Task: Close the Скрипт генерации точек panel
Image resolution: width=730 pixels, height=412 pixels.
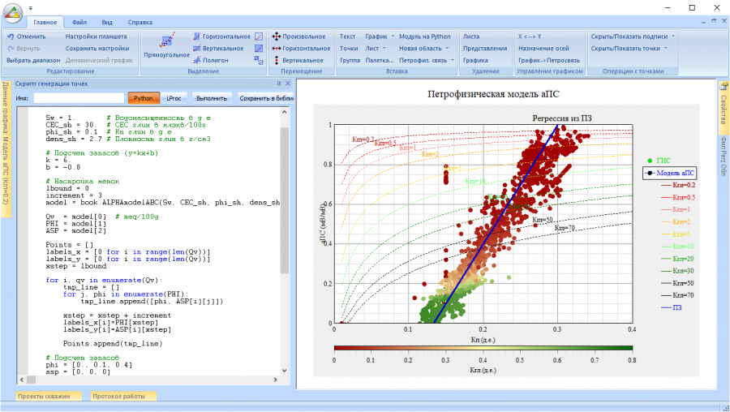Action: point(288,84)
